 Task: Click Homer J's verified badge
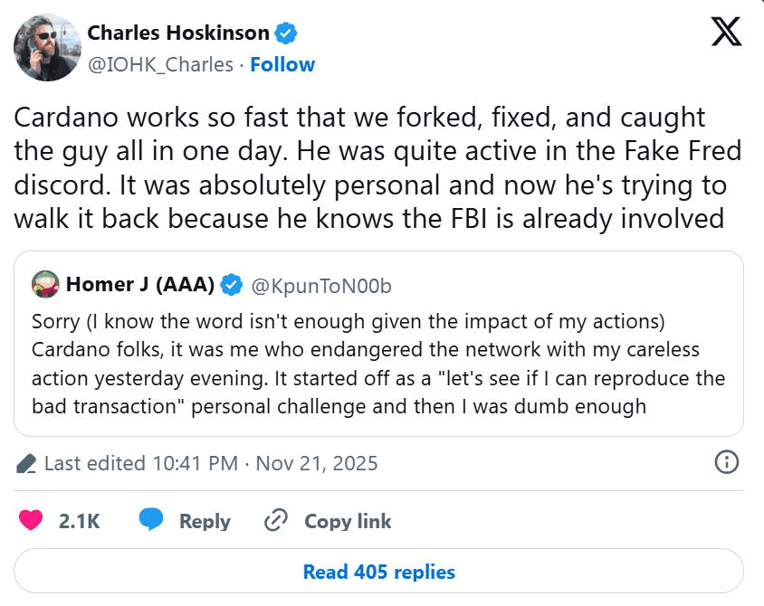pyautogui.click(x=232, y=285)
